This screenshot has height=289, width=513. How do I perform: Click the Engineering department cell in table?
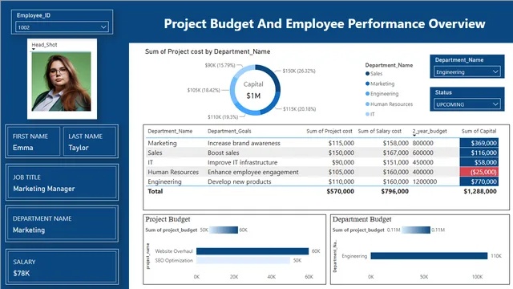tap(164, 181)
